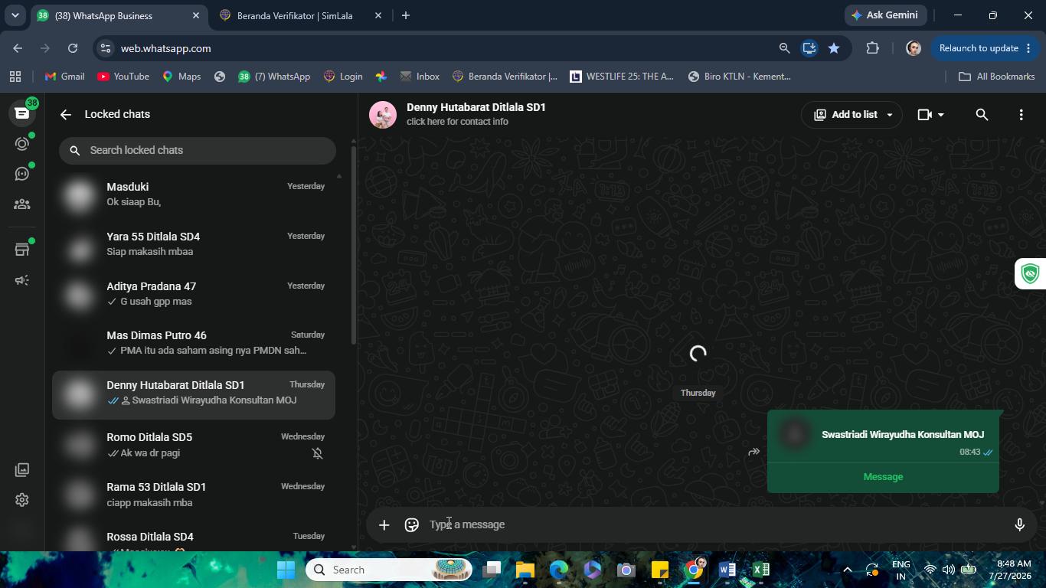Click the Ask Gemini button

[886, 15]
